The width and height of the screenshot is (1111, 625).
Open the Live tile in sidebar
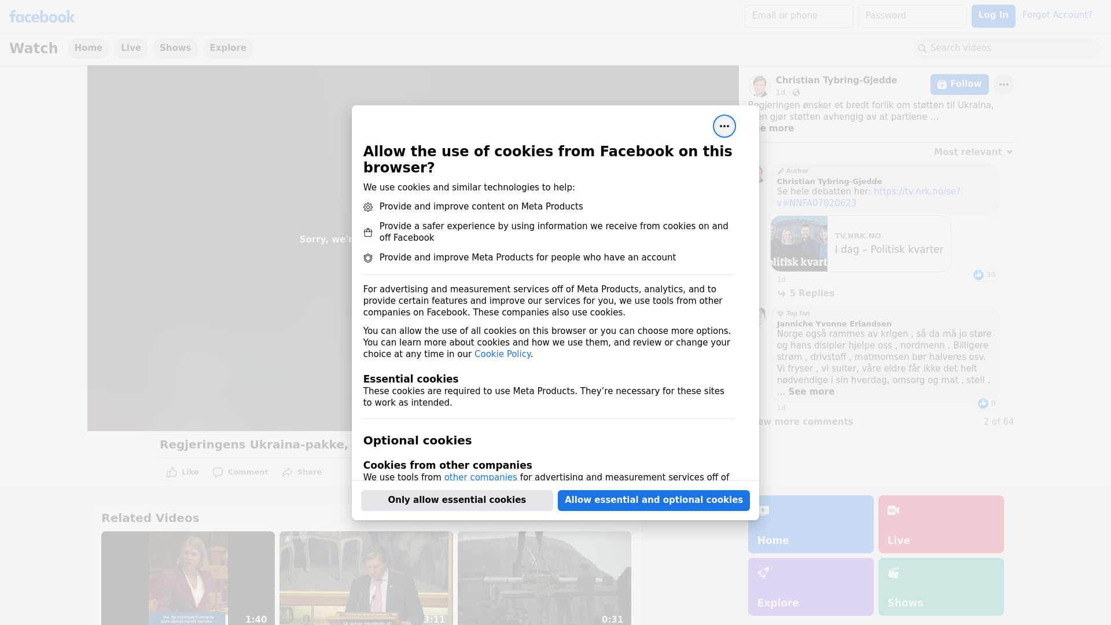[941, 524]
